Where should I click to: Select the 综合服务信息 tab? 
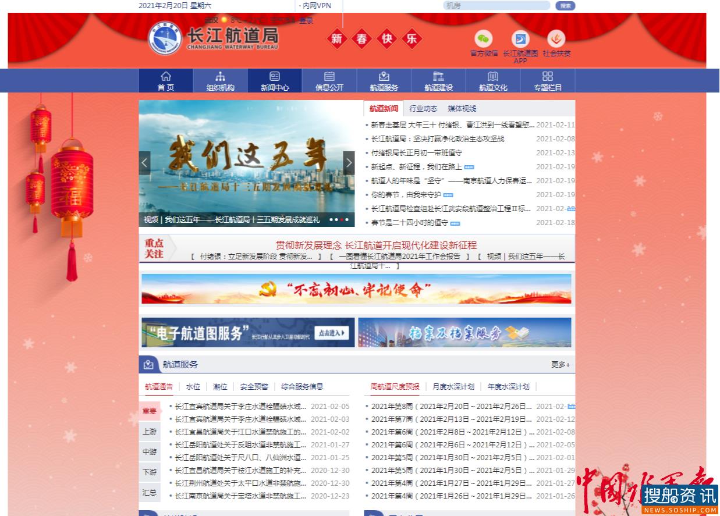click(302, 386)
